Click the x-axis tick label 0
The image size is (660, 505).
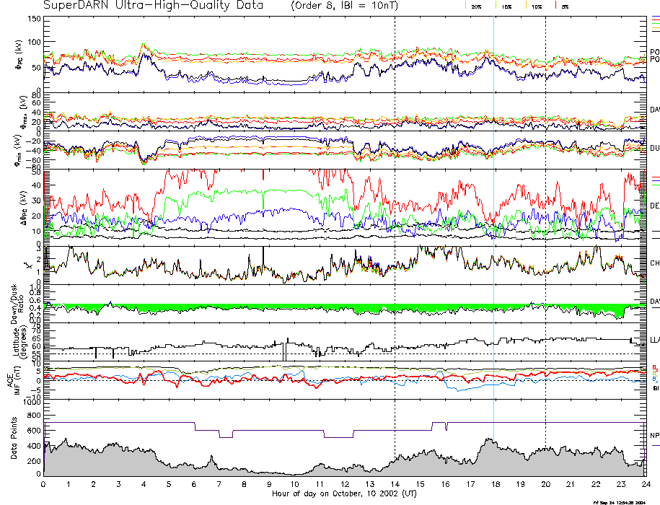coord(44,484)
